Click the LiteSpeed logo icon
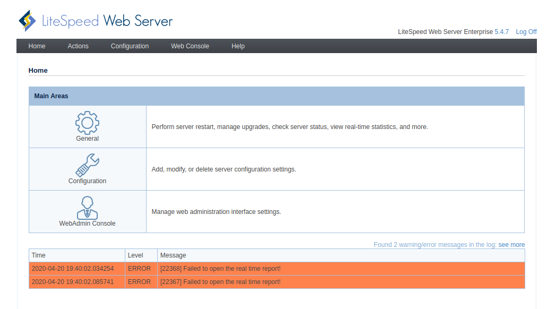547x309 pixels. click(26, 20)
